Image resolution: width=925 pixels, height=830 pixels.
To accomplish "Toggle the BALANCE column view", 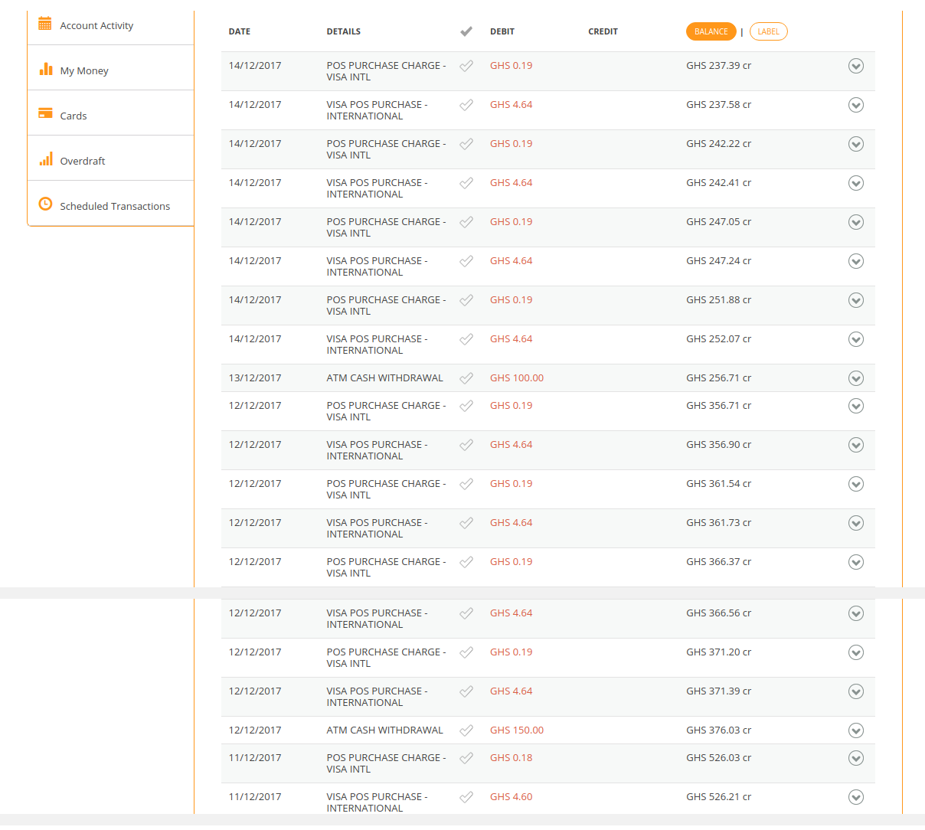I will coord(711,31).
